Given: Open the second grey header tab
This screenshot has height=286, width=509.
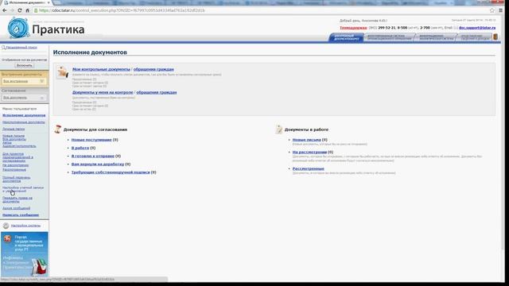Looking at the screenshot, I should tap(389, 37).
